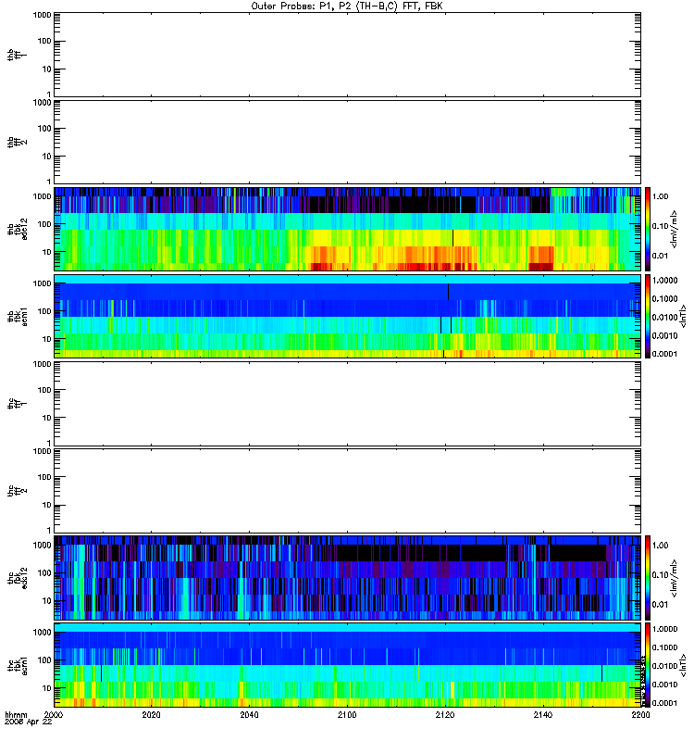Click the '0.01' tick on thb edc12 colorbar
The image size is (694, 741).
[660, 256]
